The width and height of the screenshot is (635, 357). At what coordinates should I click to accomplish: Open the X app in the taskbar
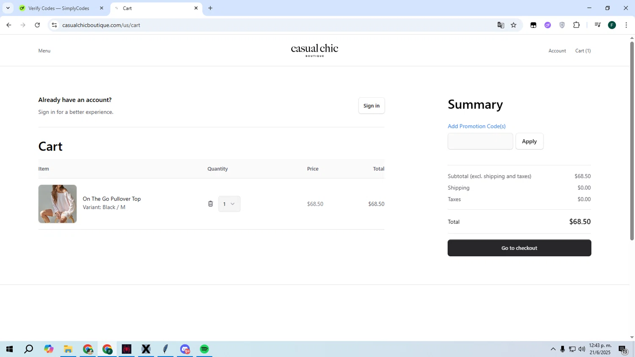click(x=146, y=349)
